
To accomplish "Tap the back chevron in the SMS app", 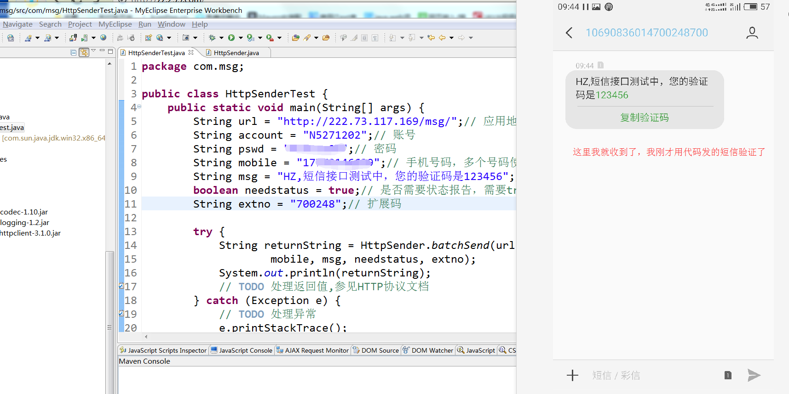I will pyautogui.click(x=569, y=33).
